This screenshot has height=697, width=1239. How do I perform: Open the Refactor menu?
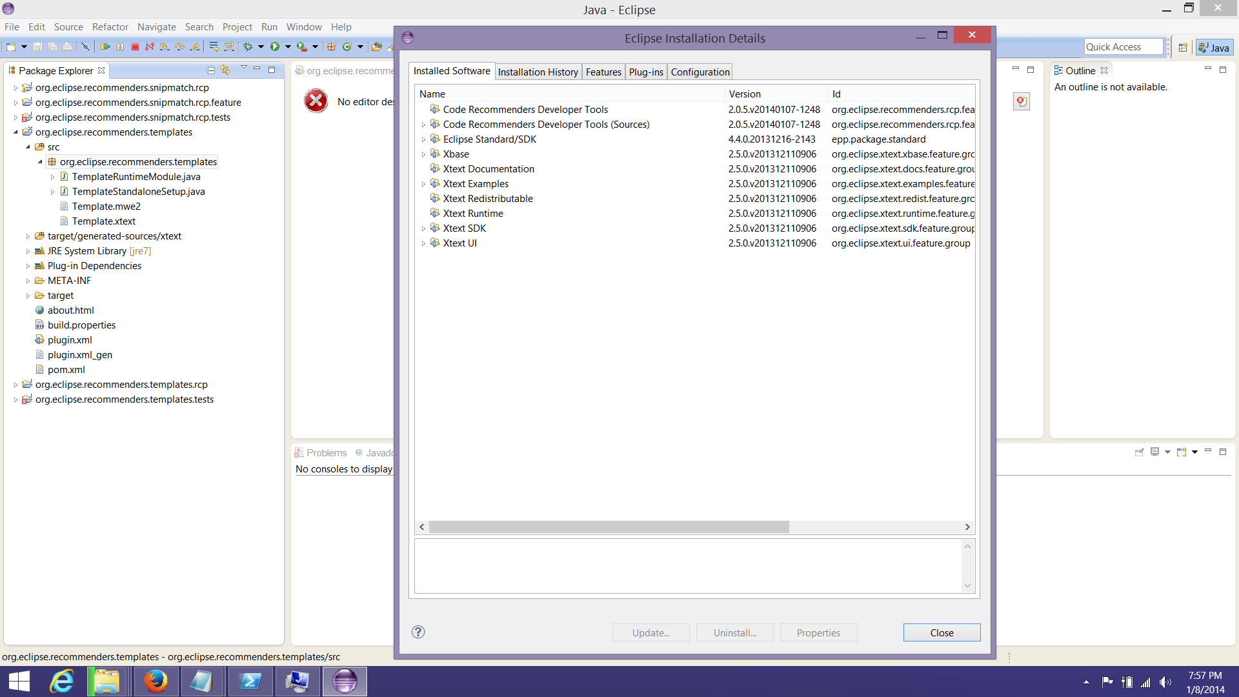pyautogui.click(x=110, y=26)
